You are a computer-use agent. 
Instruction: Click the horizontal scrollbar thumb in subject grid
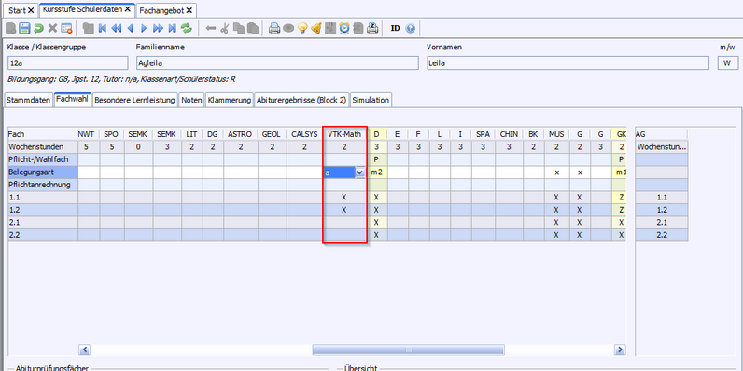pos(409,350)
